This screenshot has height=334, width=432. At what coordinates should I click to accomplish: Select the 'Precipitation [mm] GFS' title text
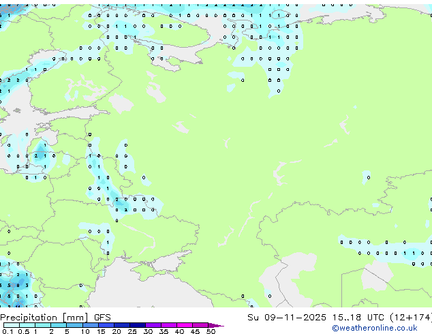55,318
